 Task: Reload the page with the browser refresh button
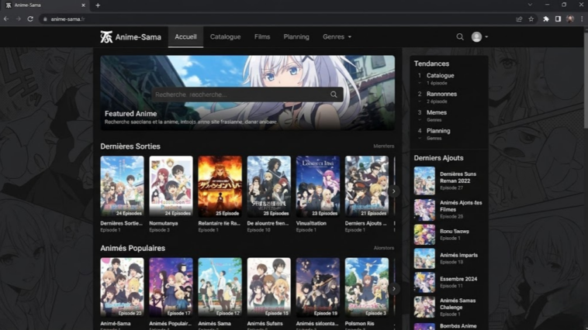tap(30, 19)
